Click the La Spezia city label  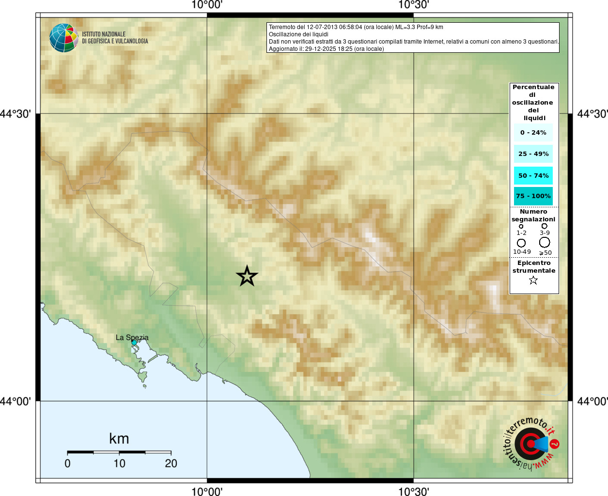pos(132,338)
